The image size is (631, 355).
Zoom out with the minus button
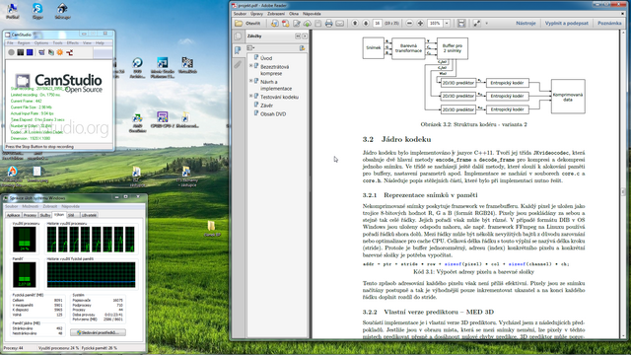point(409,24)
